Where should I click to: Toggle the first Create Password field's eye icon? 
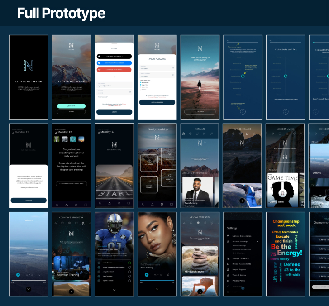coord(173,68)
